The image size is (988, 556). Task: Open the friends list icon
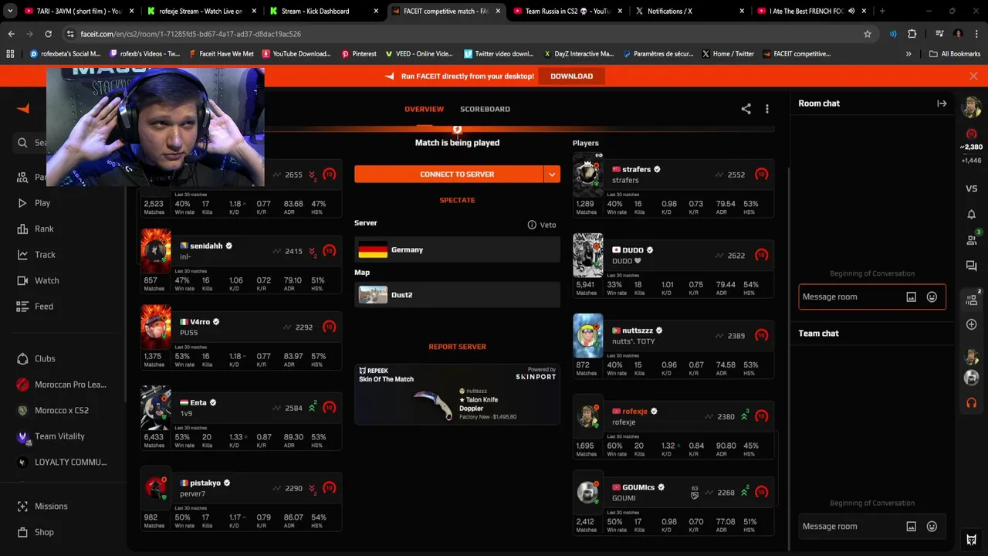coord(971,240)
